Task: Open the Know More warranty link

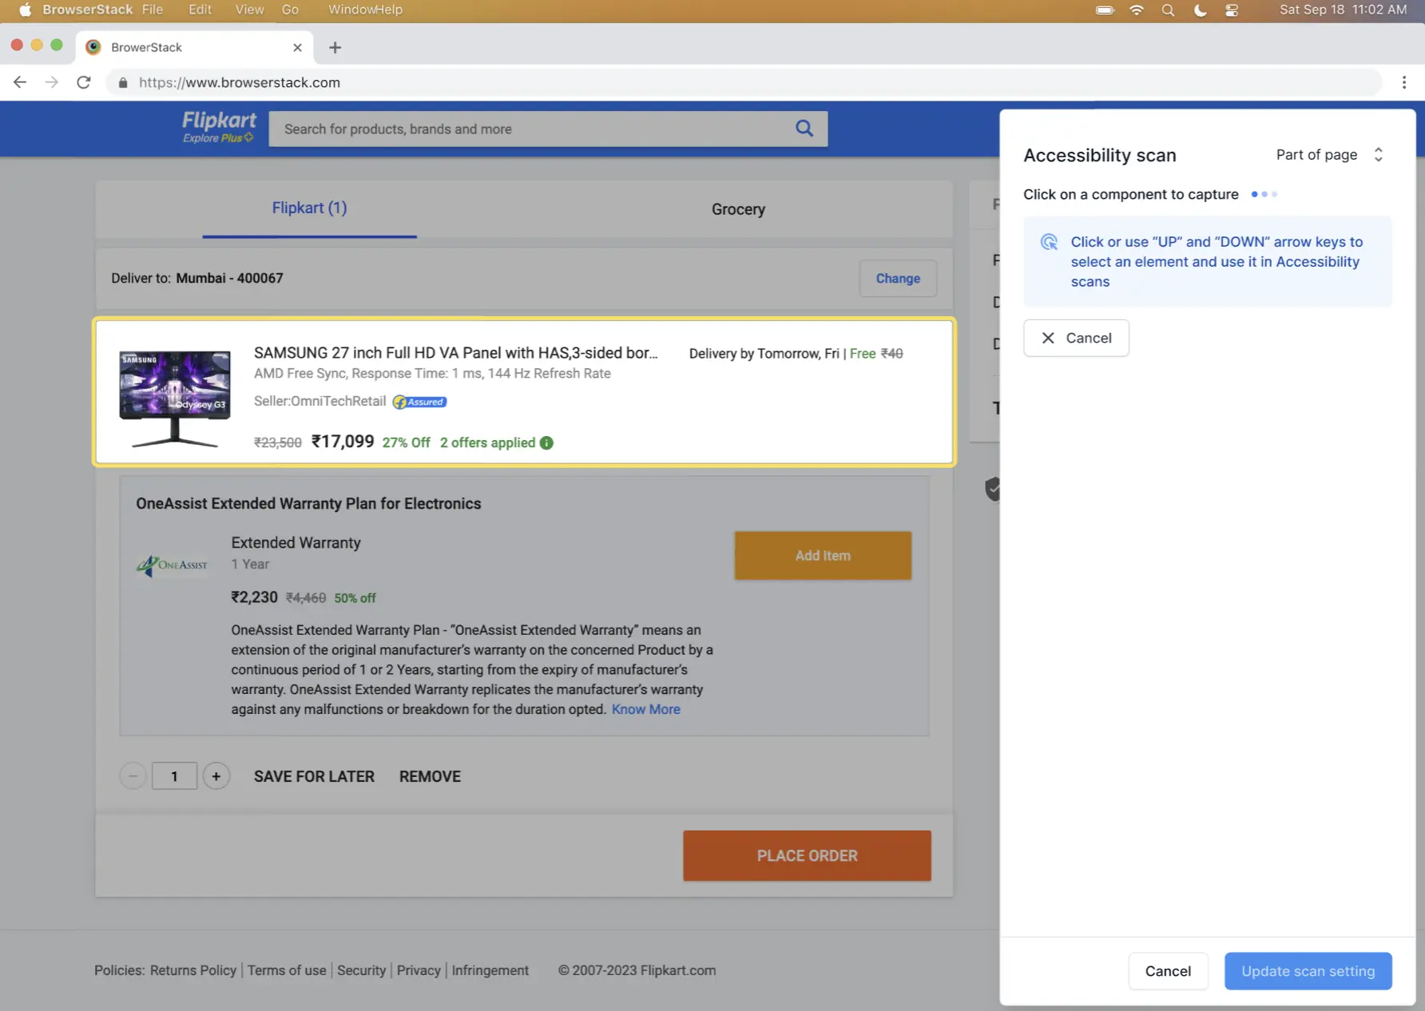Action: 645,709
